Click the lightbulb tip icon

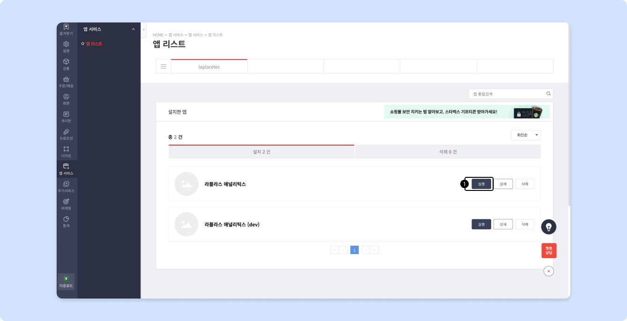click(548, 227)
